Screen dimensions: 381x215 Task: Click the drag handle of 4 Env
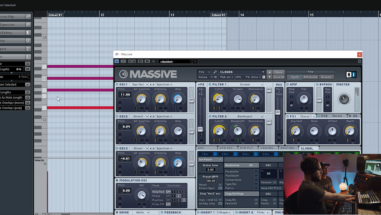pos(276,154)
